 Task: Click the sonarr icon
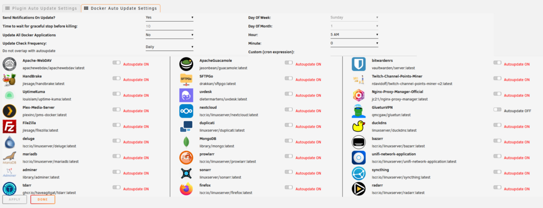click(x=186, y=173)
